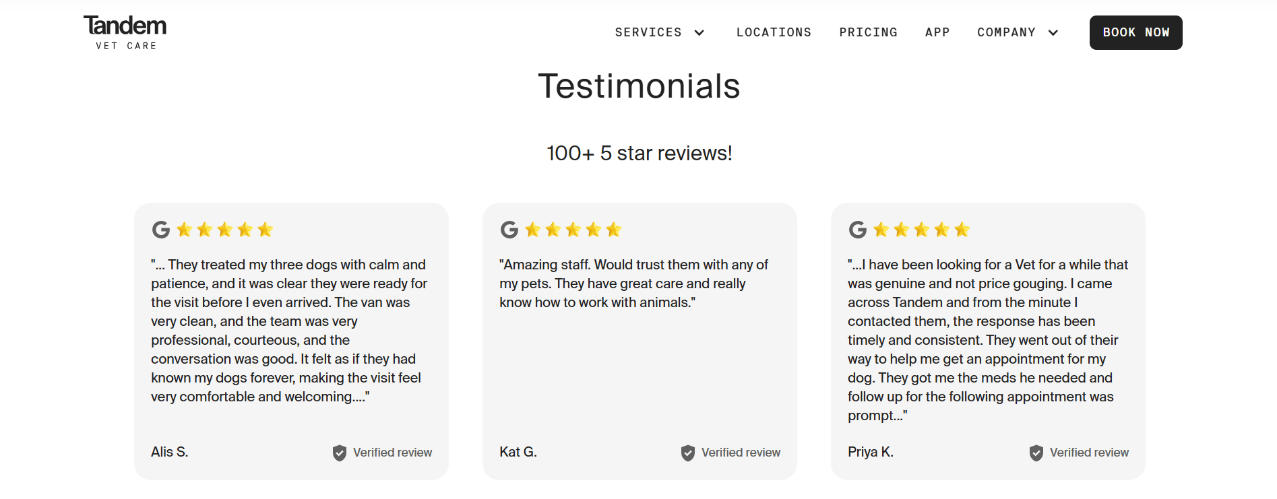Click Google icon on Alis S. review
The width and height of the screenshot is (1277, 499).
pyautogui.click(x=161, y=230)
